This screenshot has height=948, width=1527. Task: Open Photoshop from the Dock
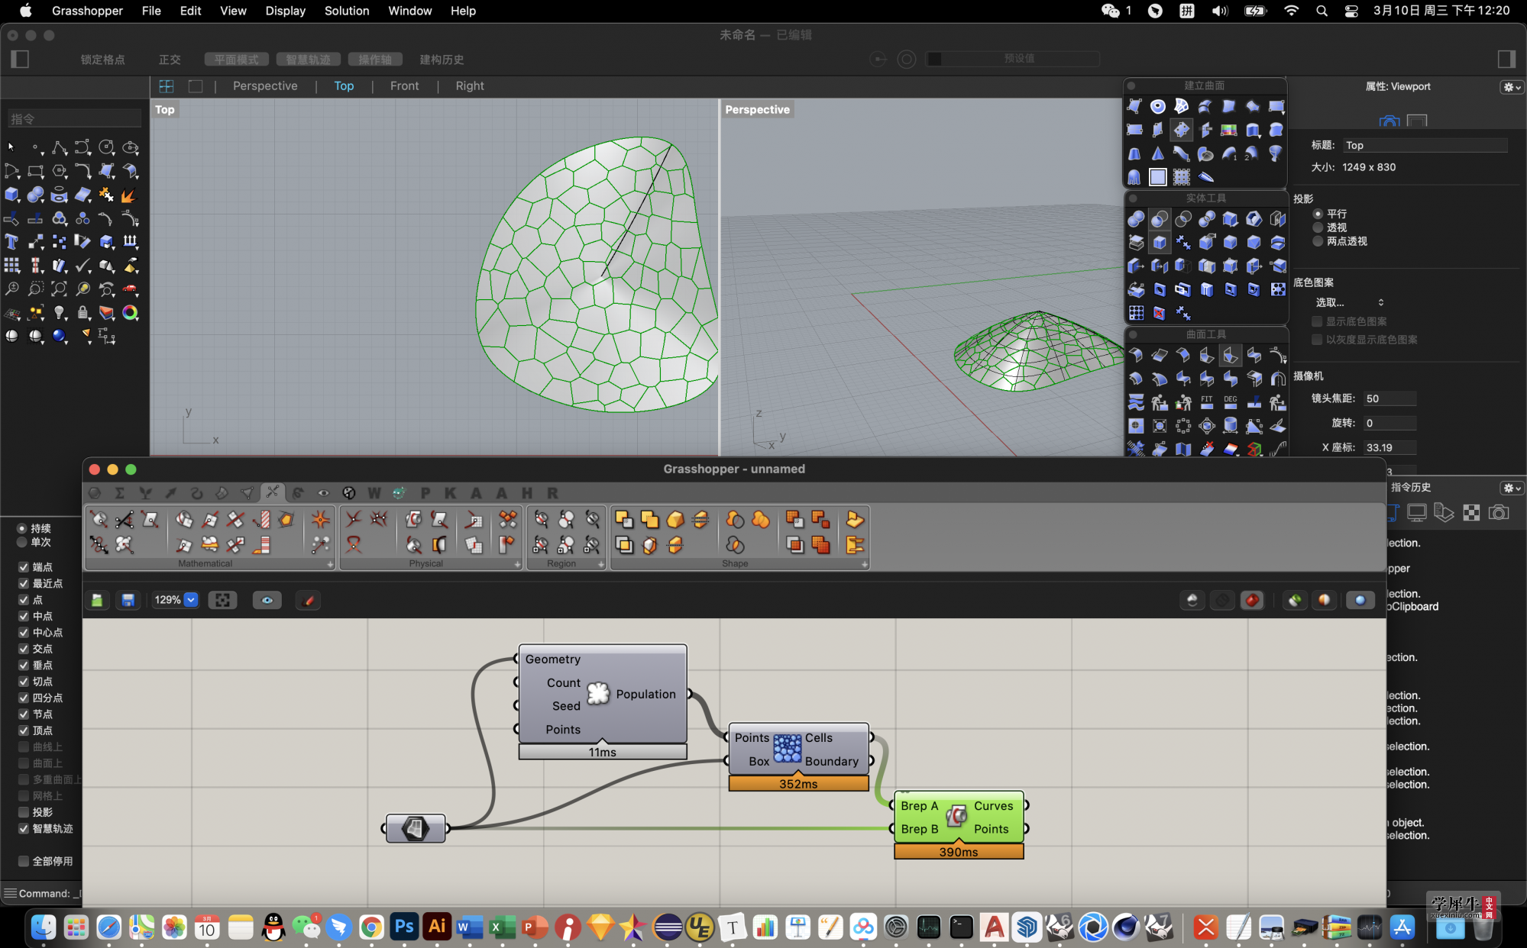click(404, 927)
